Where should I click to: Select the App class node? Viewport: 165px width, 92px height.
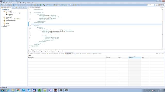pos(12,16)
